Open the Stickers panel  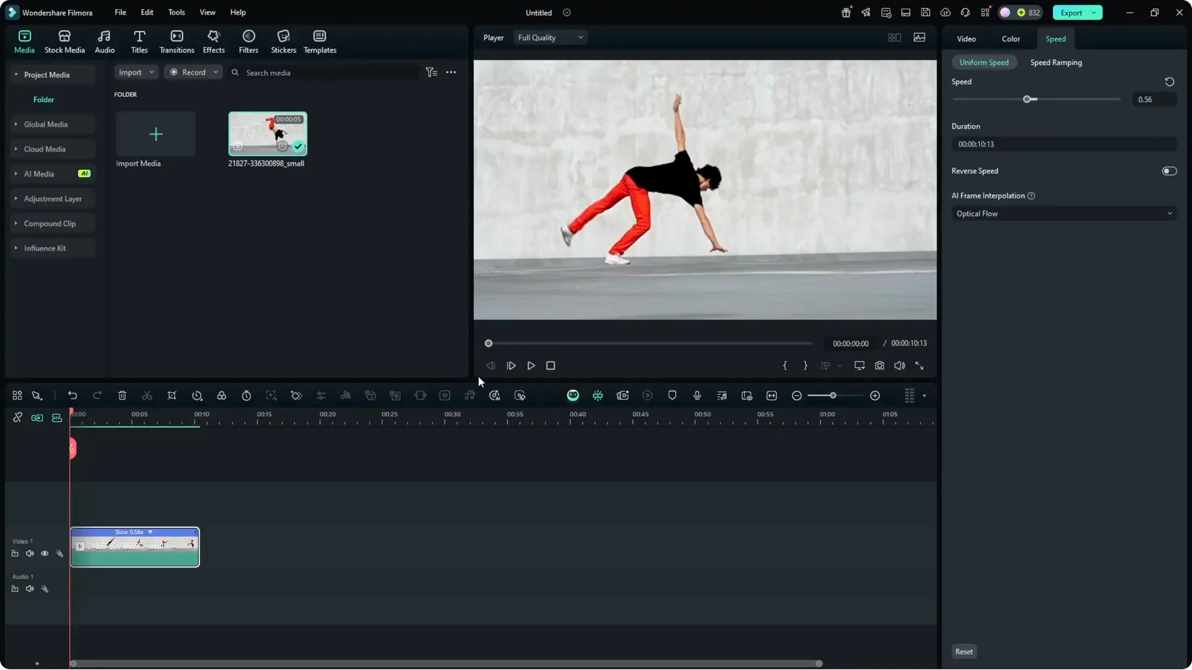[283, 40]
